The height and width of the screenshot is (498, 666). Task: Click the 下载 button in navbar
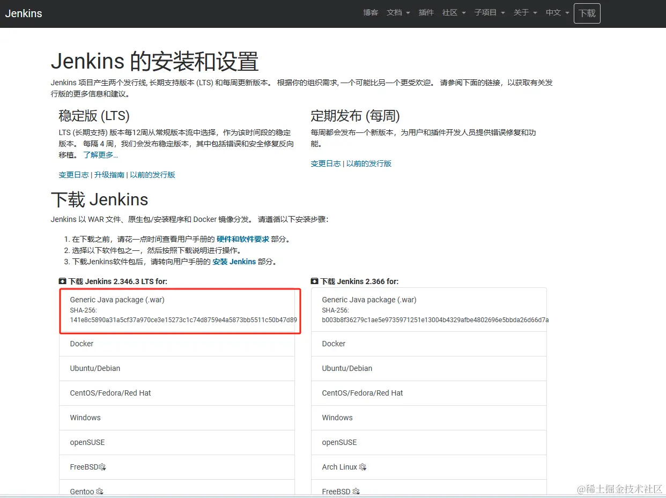click(587, 13)
